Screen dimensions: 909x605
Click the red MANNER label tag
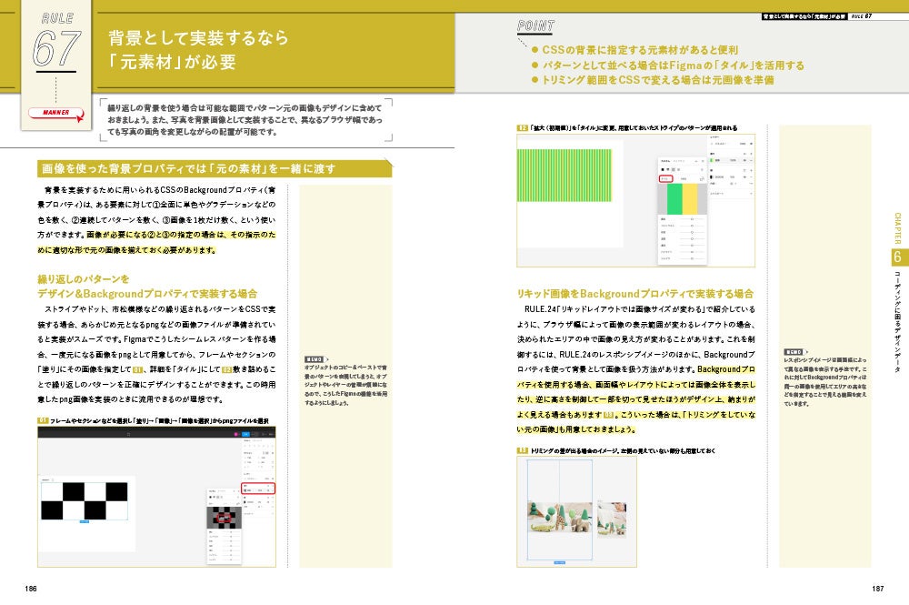click(55, 113)
